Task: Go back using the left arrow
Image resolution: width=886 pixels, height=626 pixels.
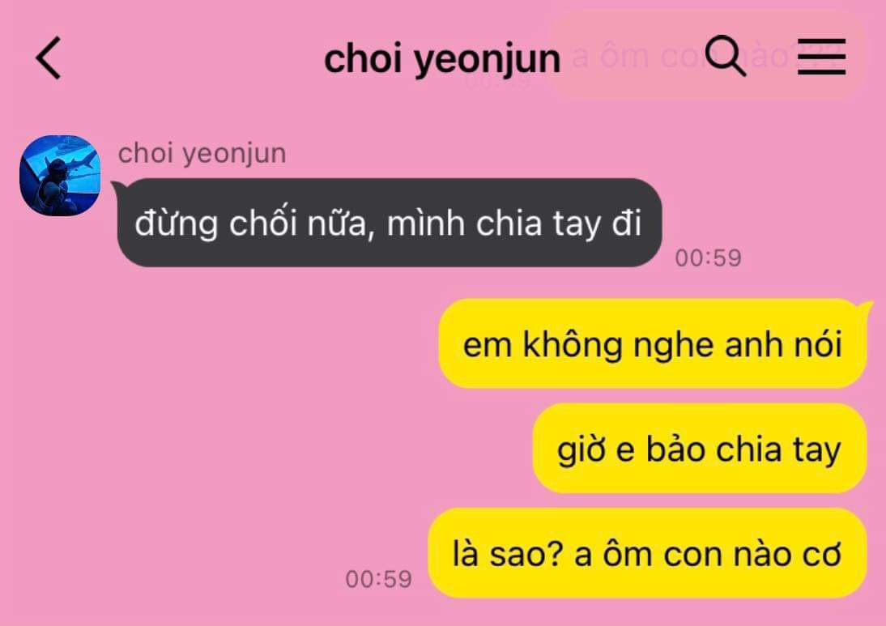Action: (x=49, y=57)
